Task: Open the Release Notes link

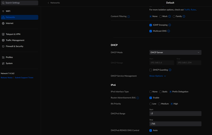Action: 7,78
